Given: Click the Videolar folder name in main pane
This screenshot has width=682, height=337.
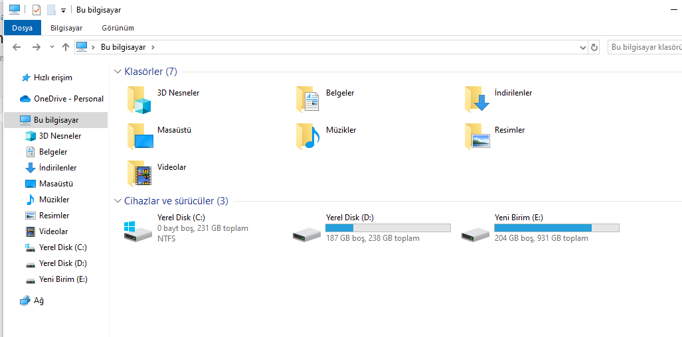Looking at the screenshot, I should coord(172,167).
